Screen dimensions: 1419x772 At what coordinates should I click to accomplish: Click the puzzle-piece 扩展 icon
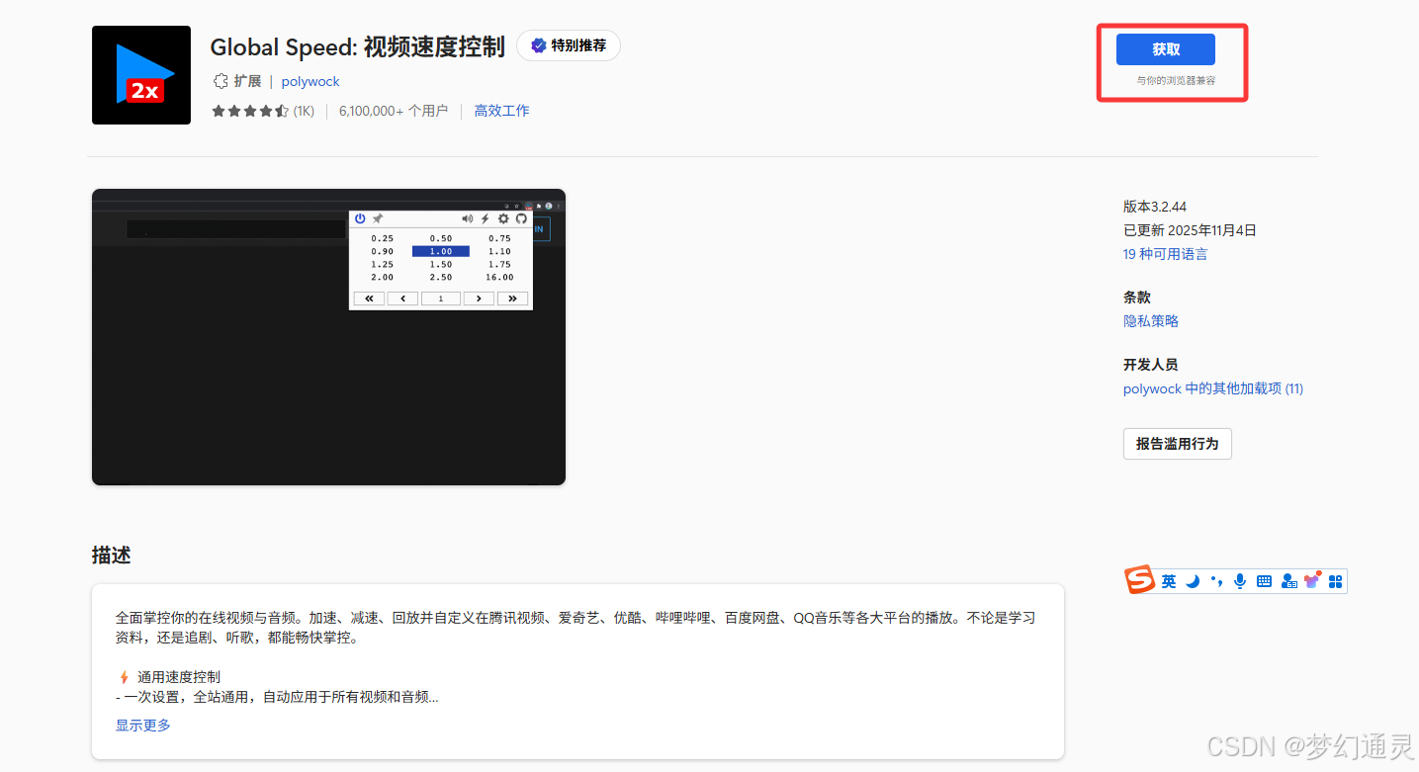click(x=221, y=81)
